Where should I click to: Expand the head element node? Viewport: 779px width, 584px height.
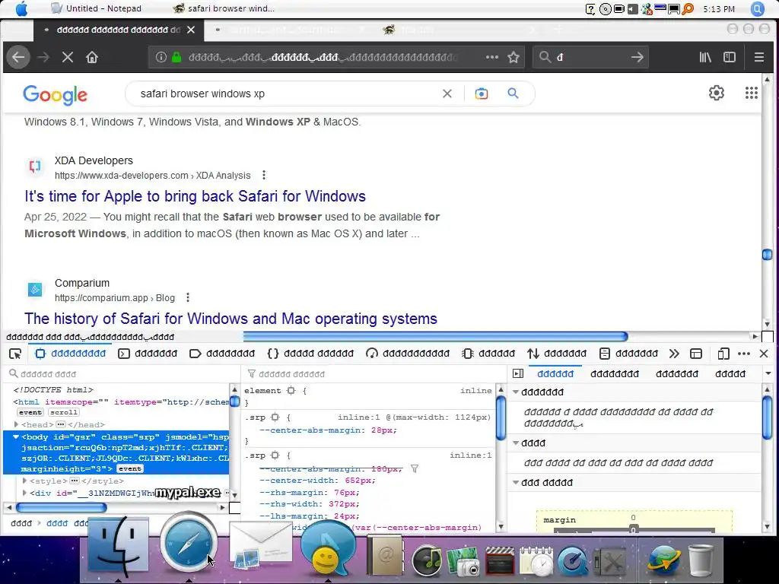17,424
